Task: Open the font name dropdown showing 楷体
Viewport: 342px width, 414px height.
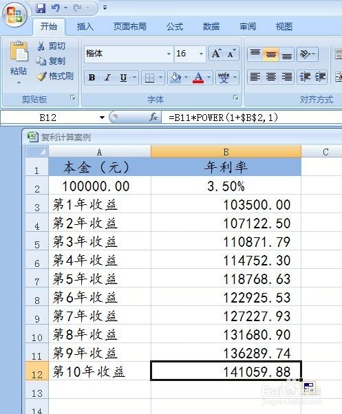Action: (169, 54)
